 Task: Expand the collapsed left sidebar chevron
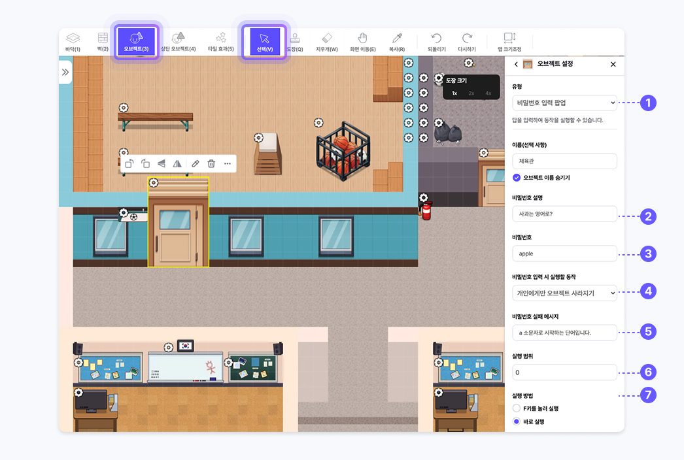(x=65, y=72)
